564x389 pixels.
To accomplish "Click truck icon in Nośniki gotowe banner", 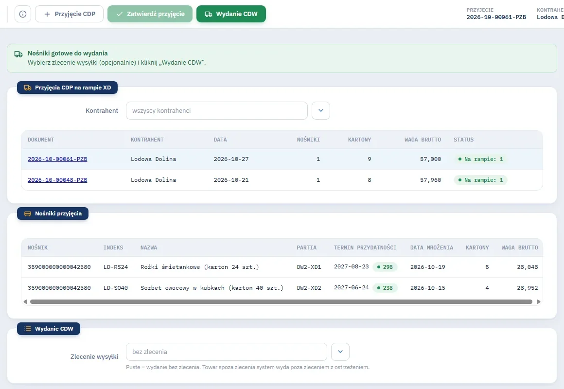I will pos(18,54).
